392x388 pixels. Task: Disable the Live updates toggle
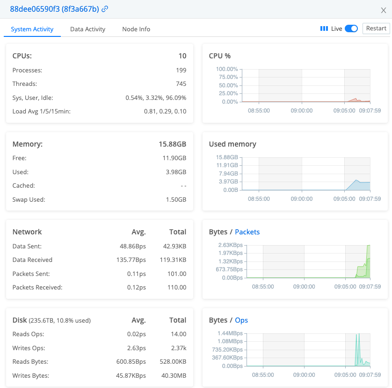[x=351, y=28]
